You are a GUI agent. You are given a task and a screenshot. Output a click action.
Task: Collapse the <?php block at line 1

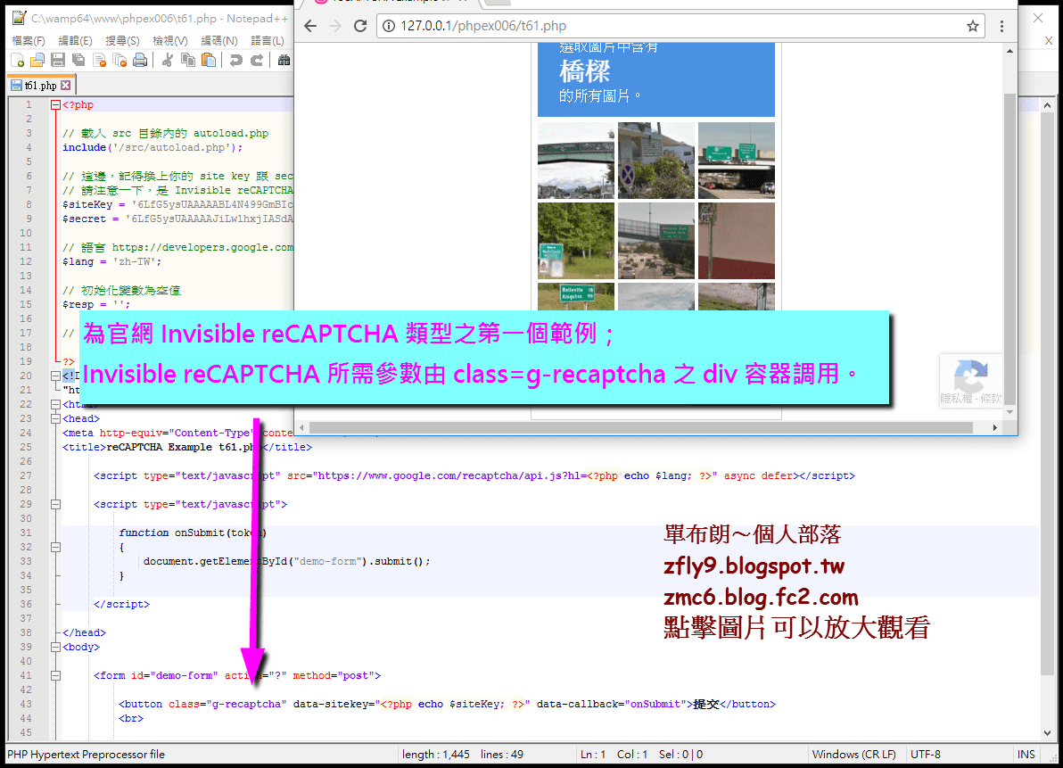[55, 105]
